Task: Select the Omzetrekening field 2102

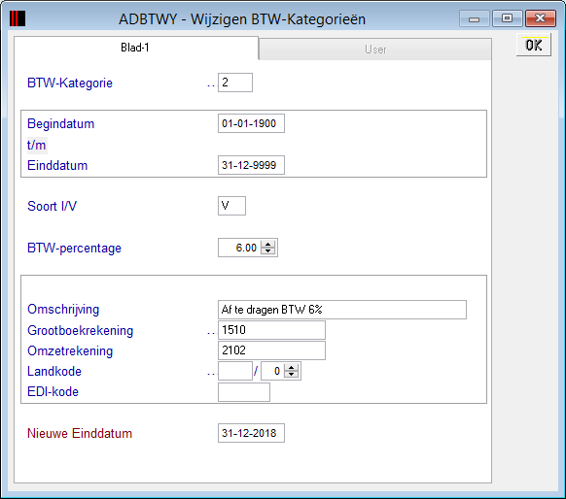Action: coord(271,350)
